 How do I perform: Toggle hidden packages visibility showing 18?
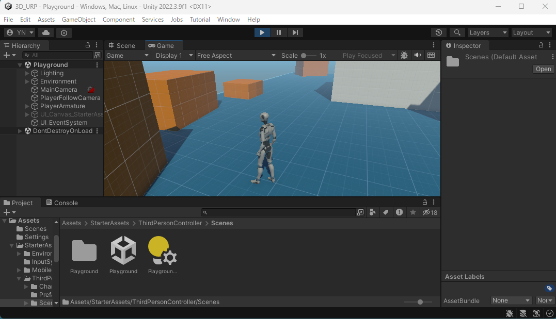coord(430,212)
